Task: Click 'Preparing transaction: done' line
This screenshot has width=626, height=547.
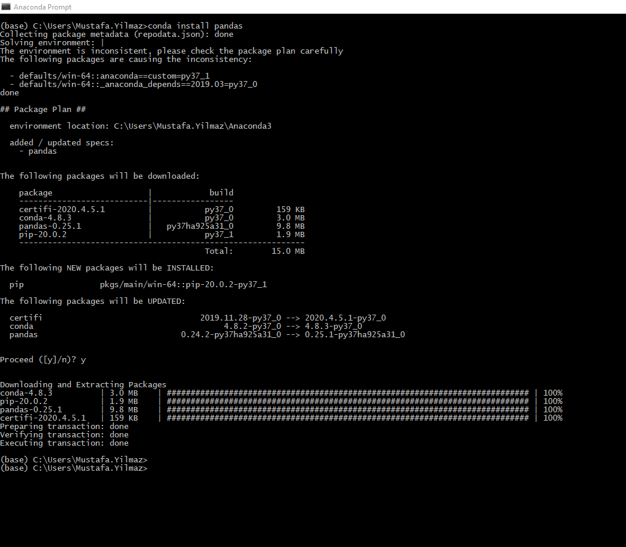Action: (64, 427)
